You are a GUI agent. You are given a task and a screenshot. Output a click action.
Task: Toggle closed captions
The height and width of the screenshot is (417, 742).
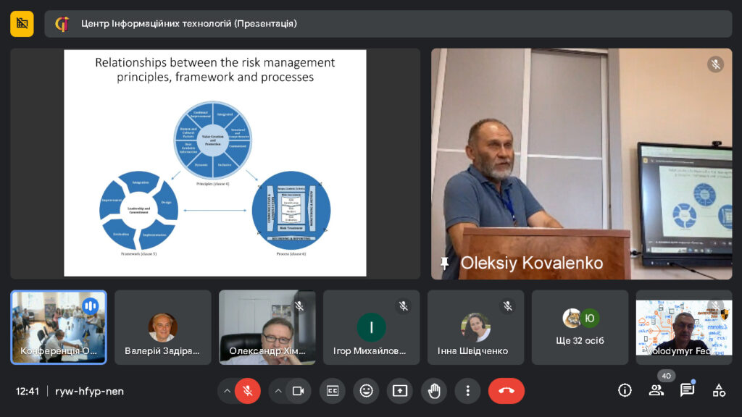[x=333, y=391]
